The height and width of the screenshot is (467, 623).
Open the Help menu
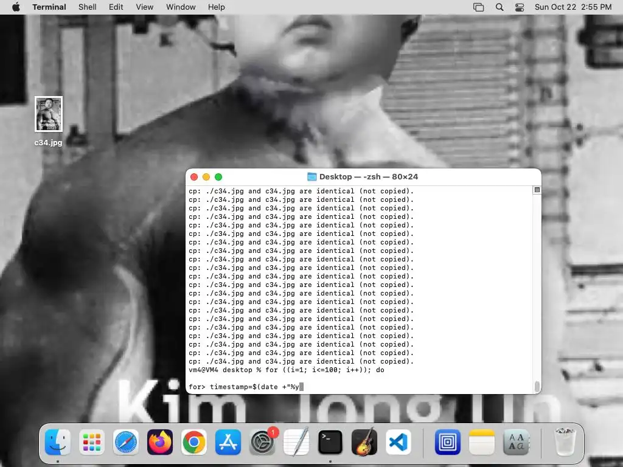(x=217, y=7)
